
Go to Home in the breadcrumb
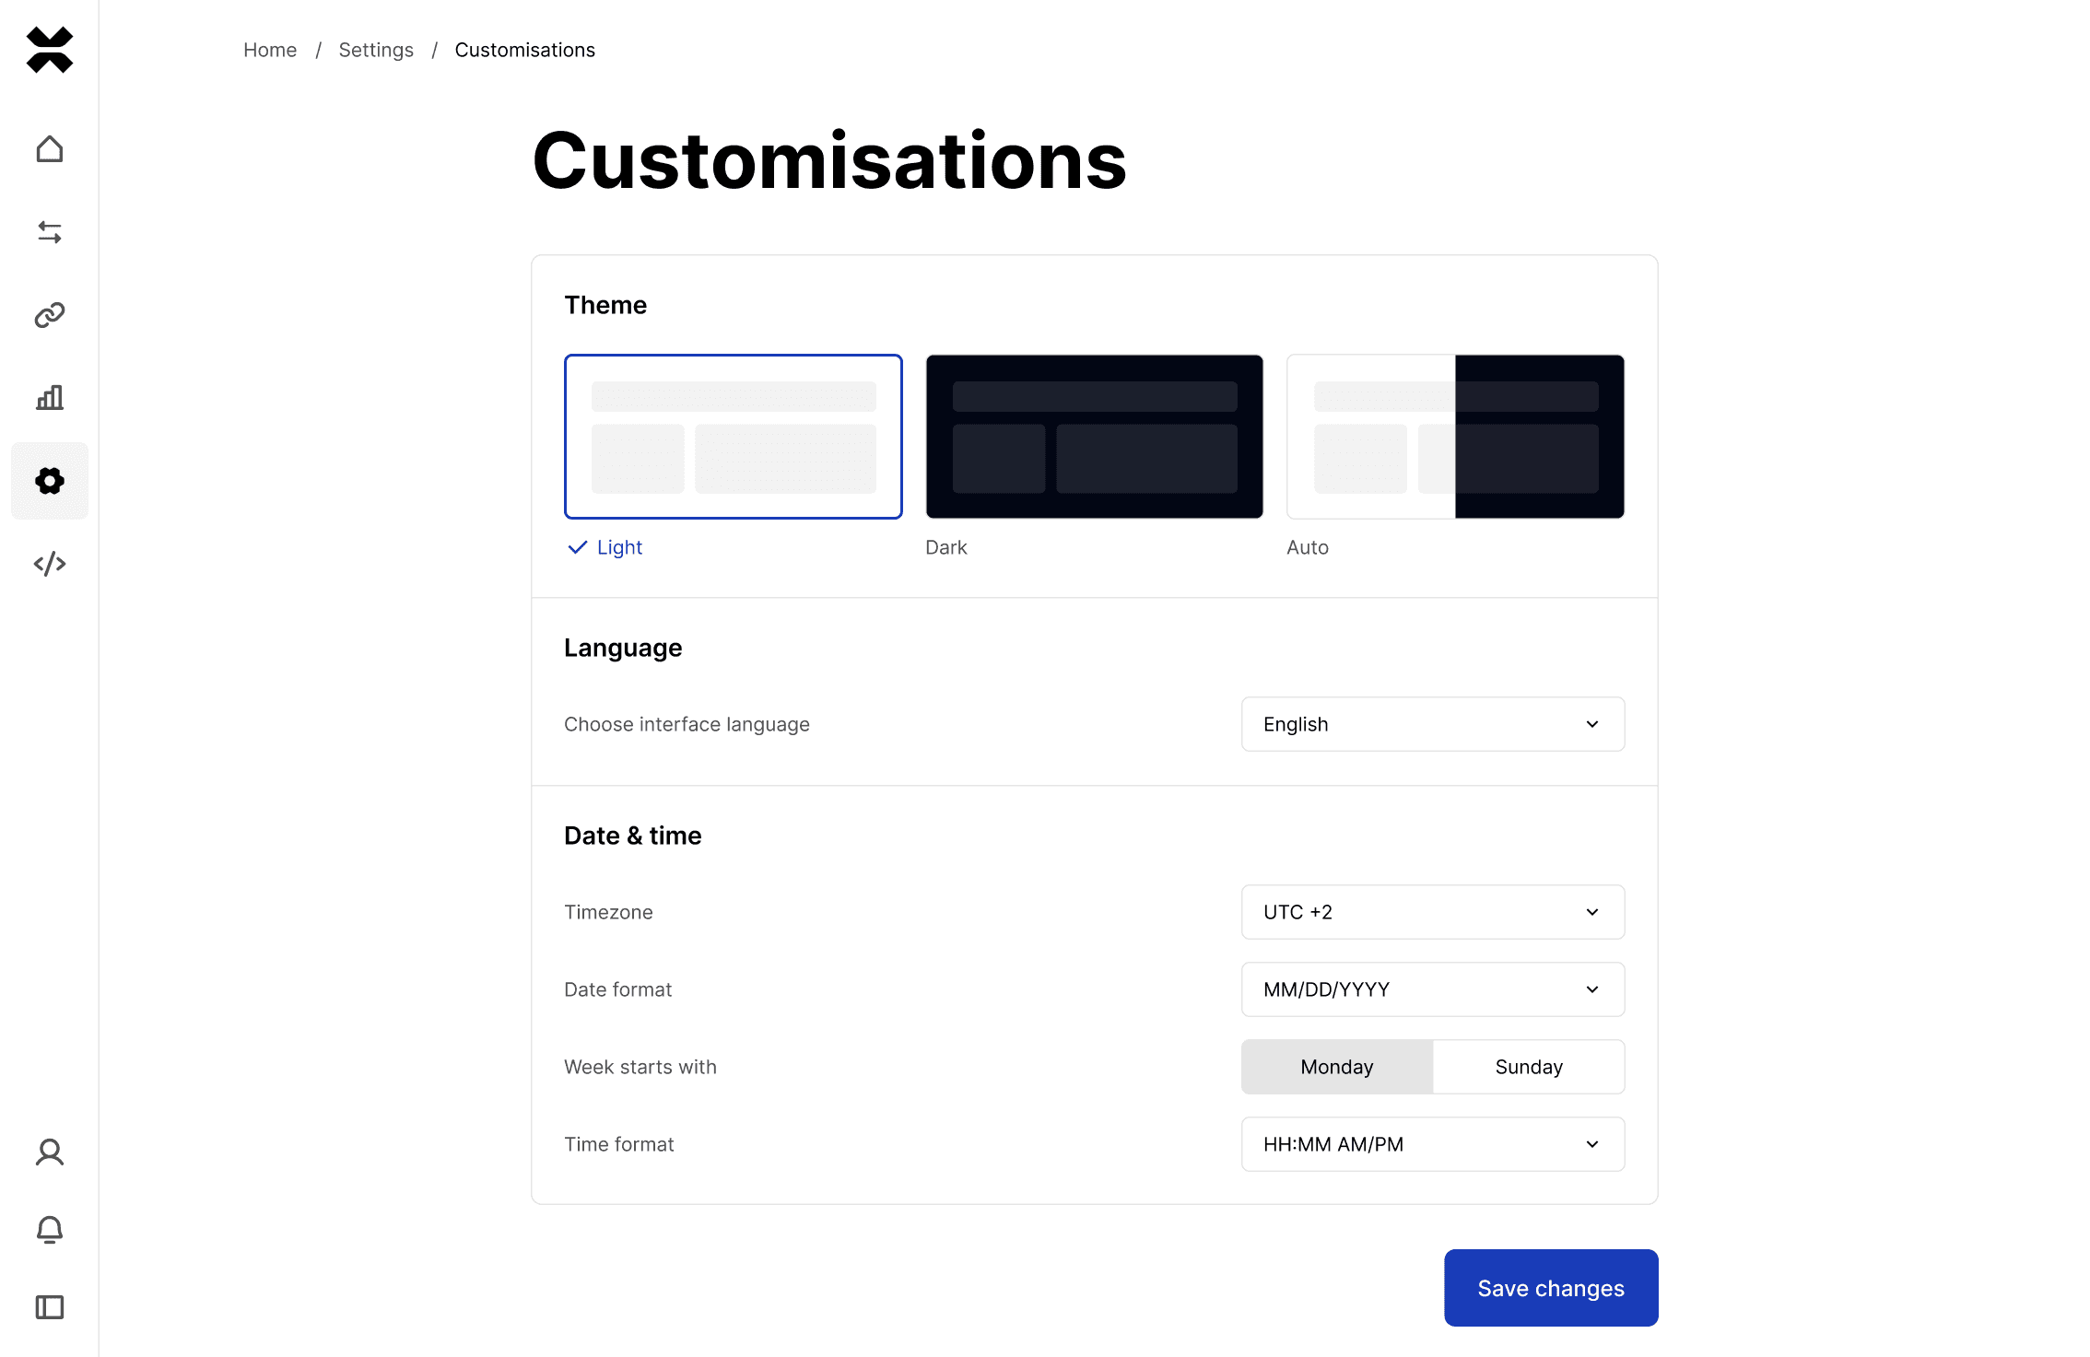(270, 50)
